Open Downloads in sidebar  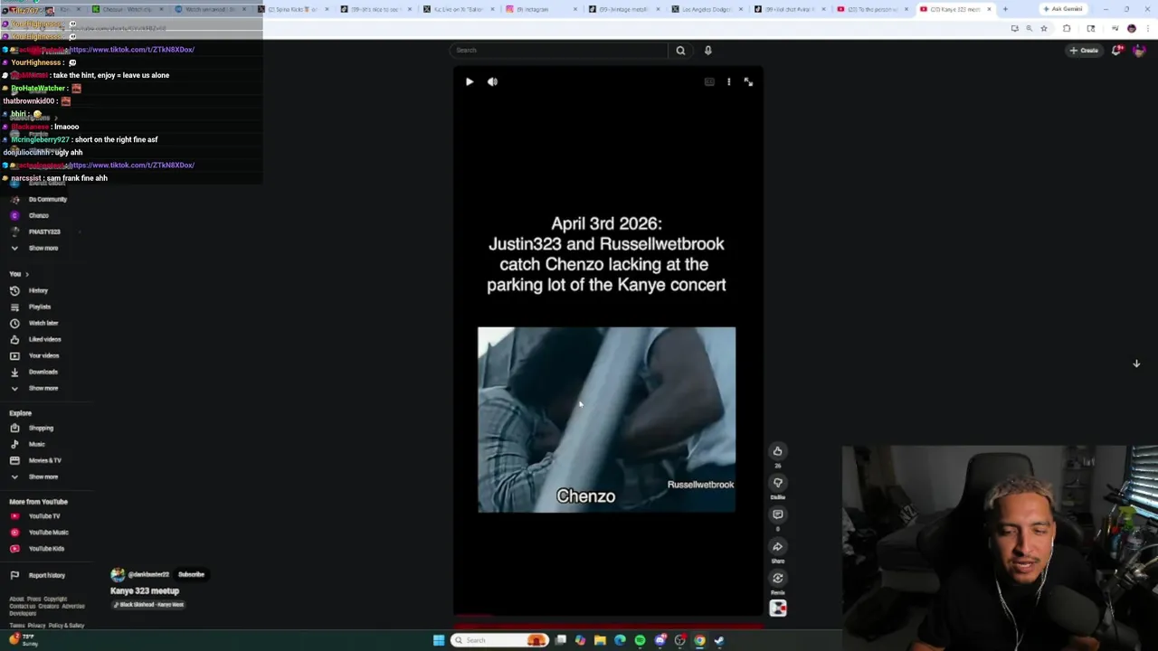click(43, 372)
